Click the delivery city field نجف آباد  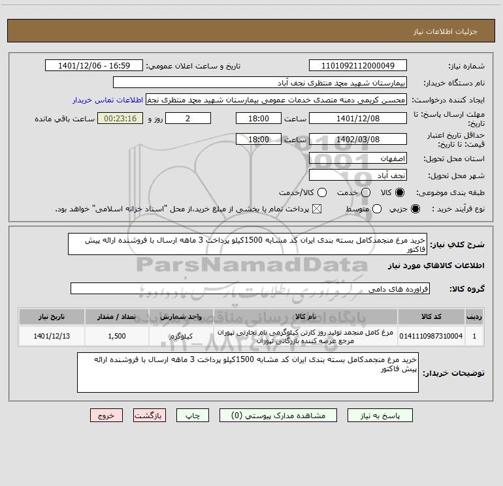[x=358, y=175]
